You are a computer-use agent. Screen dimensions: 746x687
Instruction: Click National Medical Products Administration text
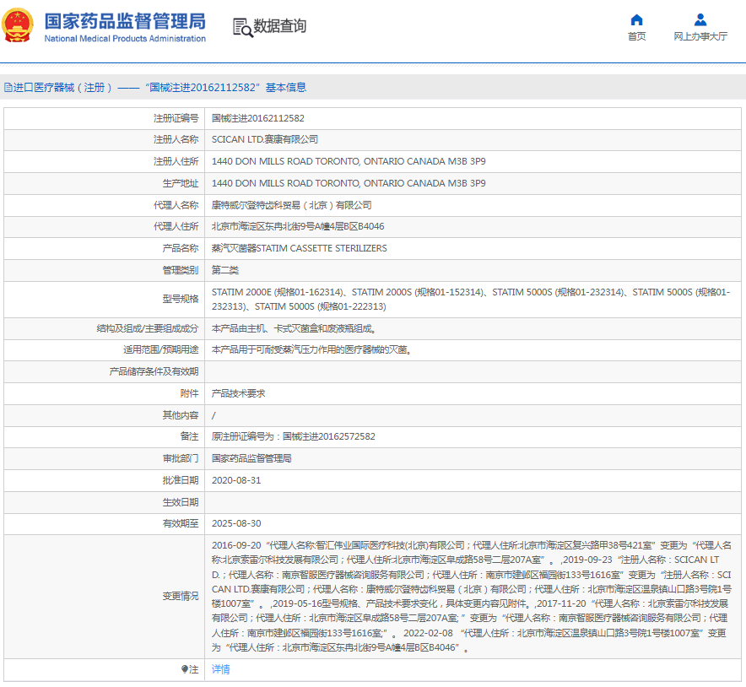[x=125, y=39]
